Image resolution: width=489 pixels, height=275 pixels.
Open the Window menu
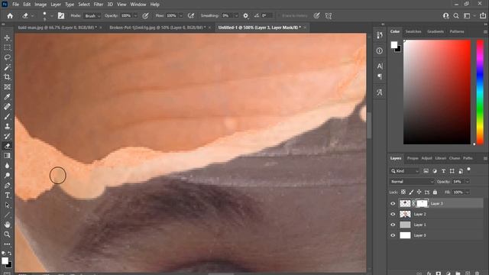pos(138,5)
